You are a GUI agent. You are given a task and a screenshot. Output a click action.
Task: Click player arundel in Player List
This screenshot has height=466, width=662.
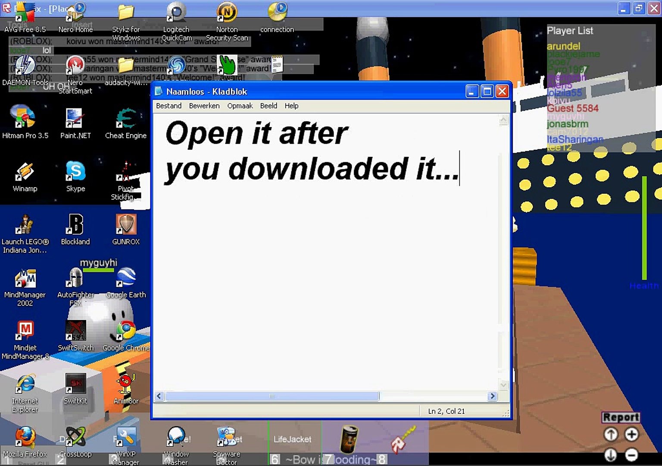click(x=563, y=46)
